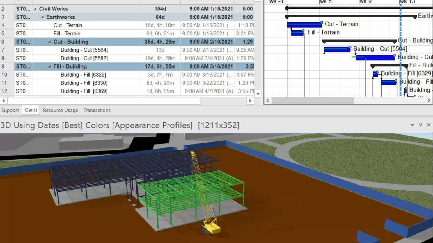Click the Cut - Building summary bar
The height and width of the screenshot is (243, 433).
(359, 41)
